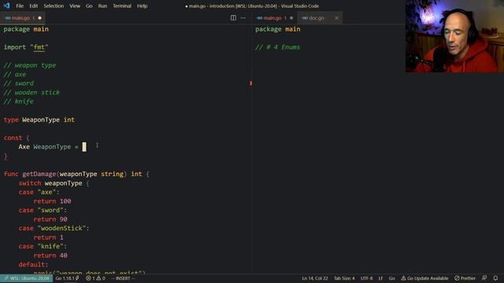Screen dimensions: 504x283
Task: Click the getDamage function name
Action: point(39,174)
